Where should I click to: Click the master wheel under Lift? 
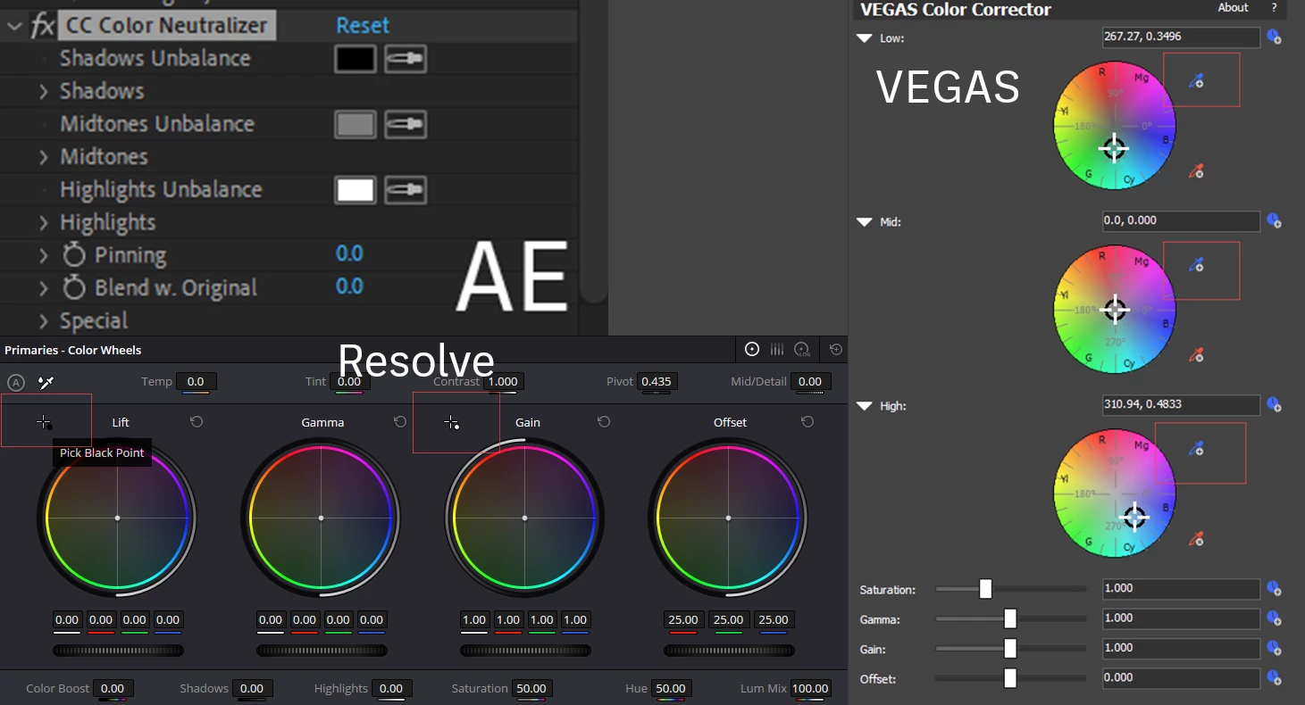118,651
